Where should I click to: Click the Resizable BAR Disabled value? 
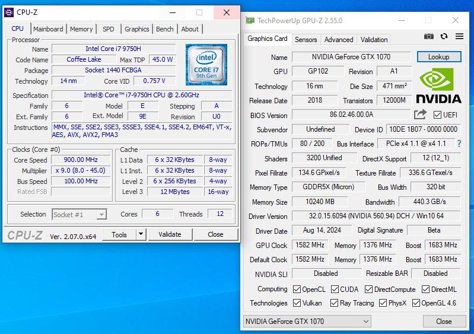pos(435,273)
